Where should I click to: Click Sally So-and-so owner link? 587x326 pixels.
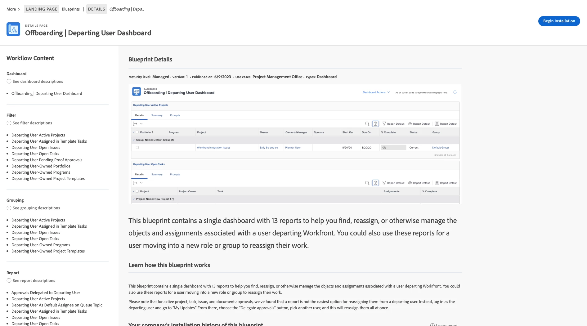tap(269, 148)
